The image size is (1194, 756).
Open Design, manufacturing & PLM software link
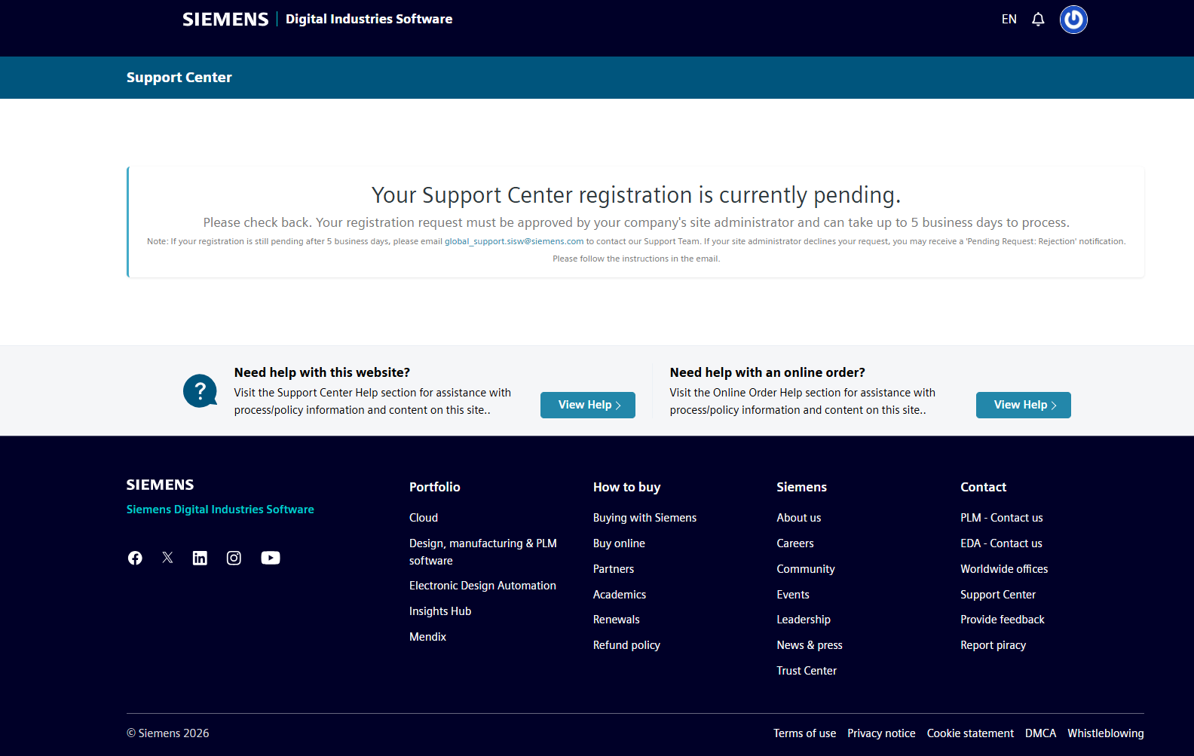click(483, 552)
